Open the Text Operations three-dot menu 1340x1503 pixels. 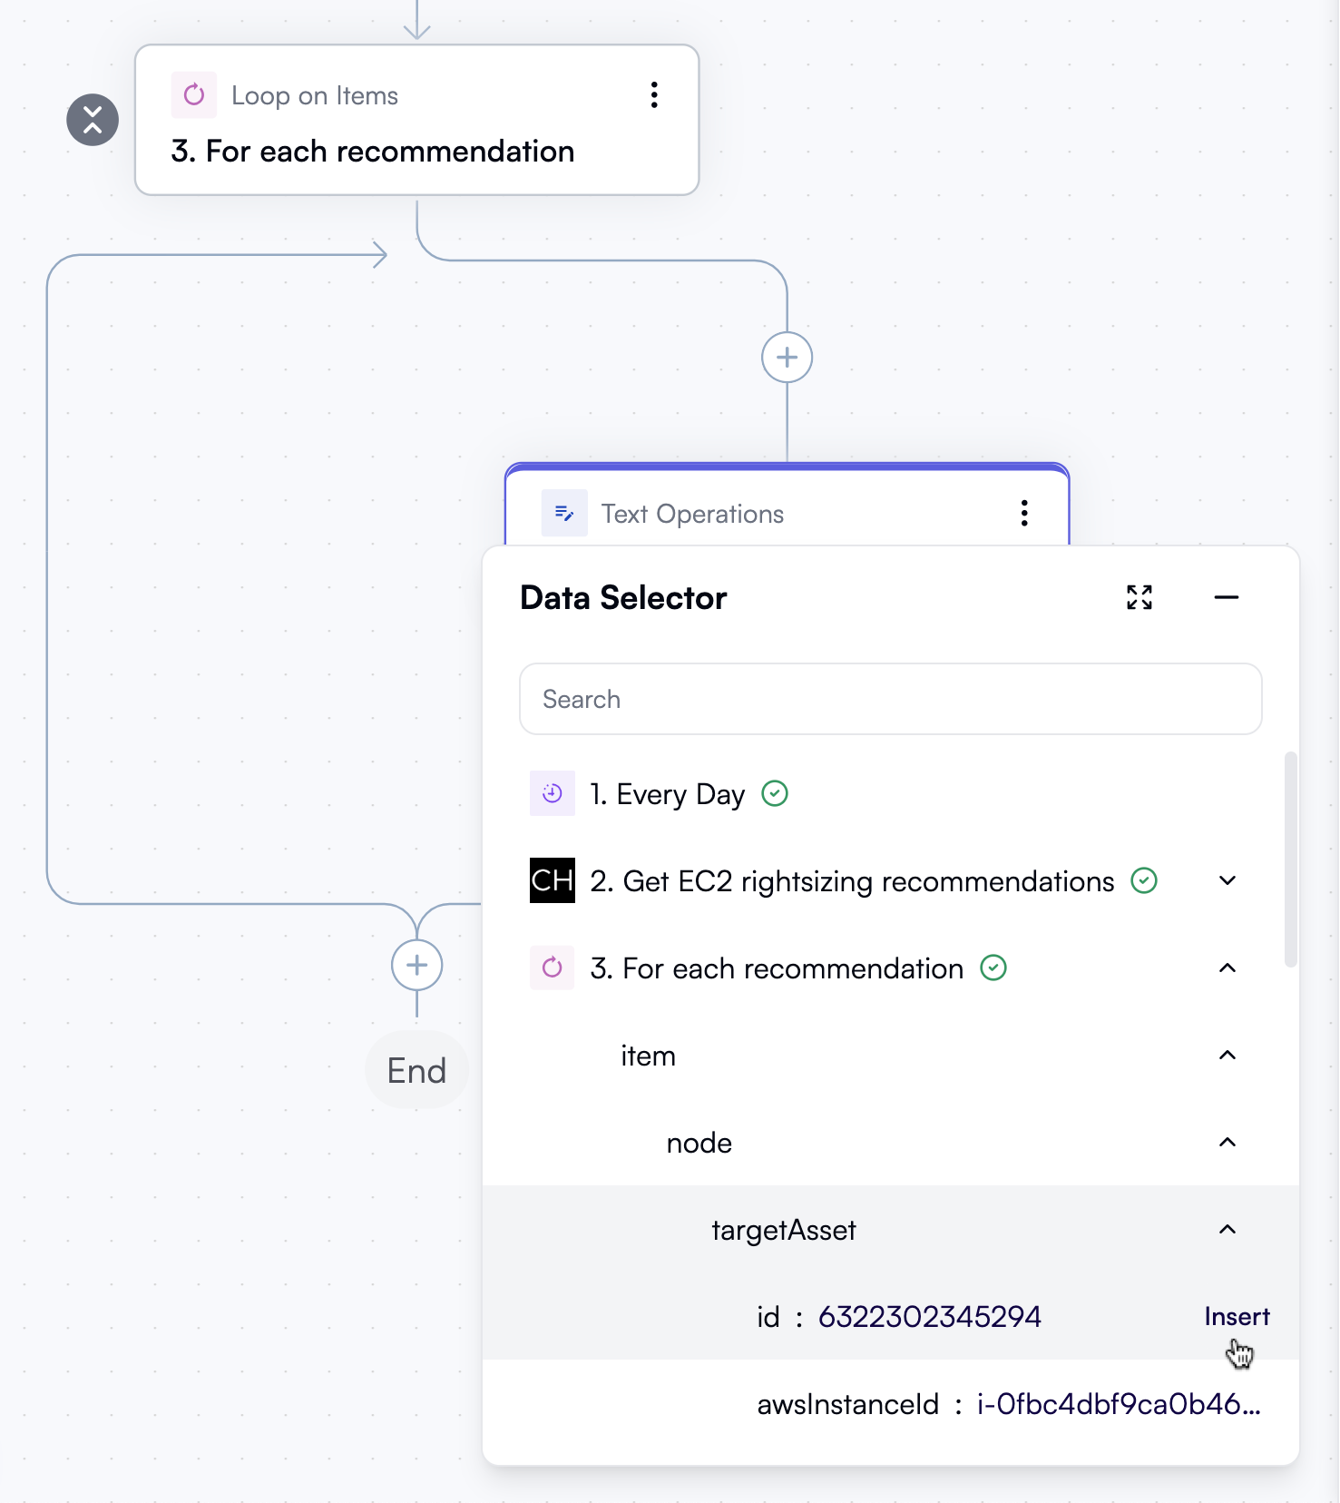click(1024, 513)
